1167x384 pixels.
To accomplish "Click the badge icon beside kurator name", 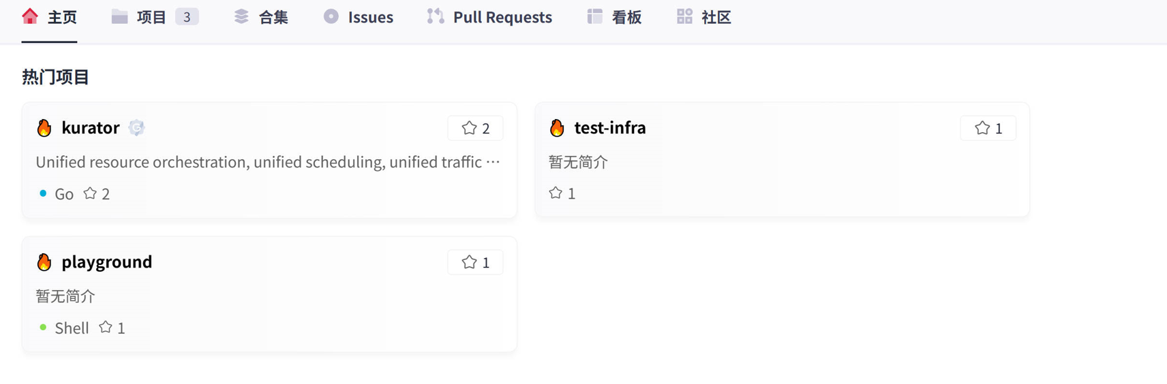I will tap(136, 127).
